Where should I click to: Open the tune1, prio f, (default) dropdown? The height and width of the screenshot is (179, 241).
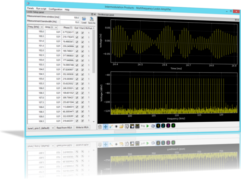[x=41, y=128]
